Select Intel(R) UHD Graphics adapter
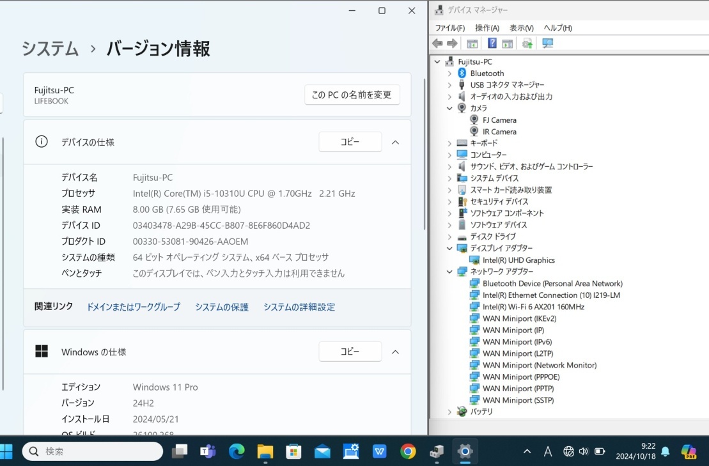709x466 pixels. 518,260
